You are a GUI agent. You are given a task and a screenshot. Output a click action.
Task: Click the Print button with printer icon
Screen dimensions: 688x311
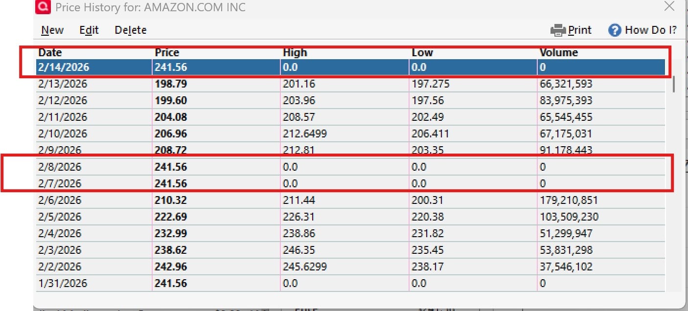(571, 30)
